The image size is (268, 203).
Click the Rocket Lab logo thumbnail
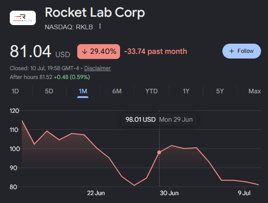pos(23,18)
